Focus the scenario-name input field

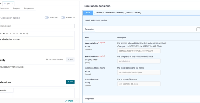click(x=139, y=84)
